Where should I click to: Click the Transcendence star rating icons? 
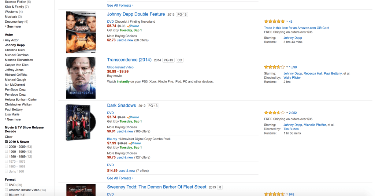click(274, 67)
